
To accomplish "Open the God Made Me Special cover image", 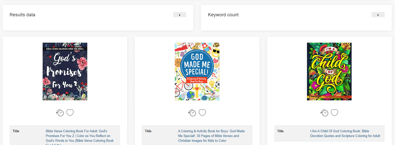I will pos(197,71).
